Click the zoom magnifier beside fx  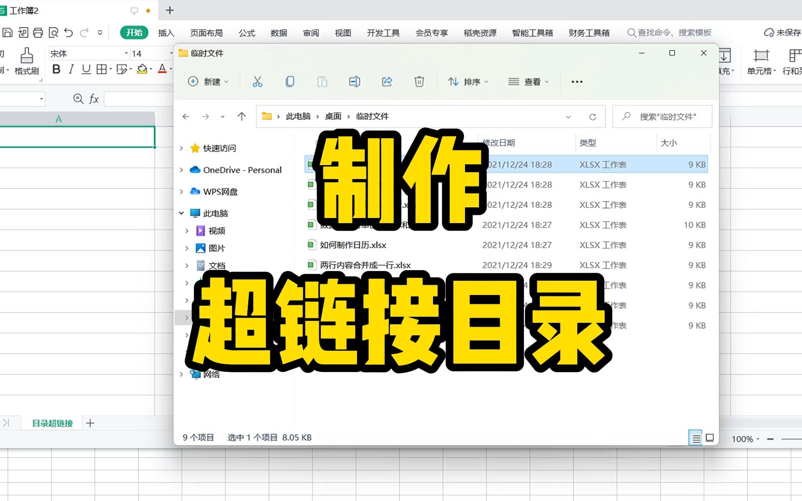click(x=78, y=99)
